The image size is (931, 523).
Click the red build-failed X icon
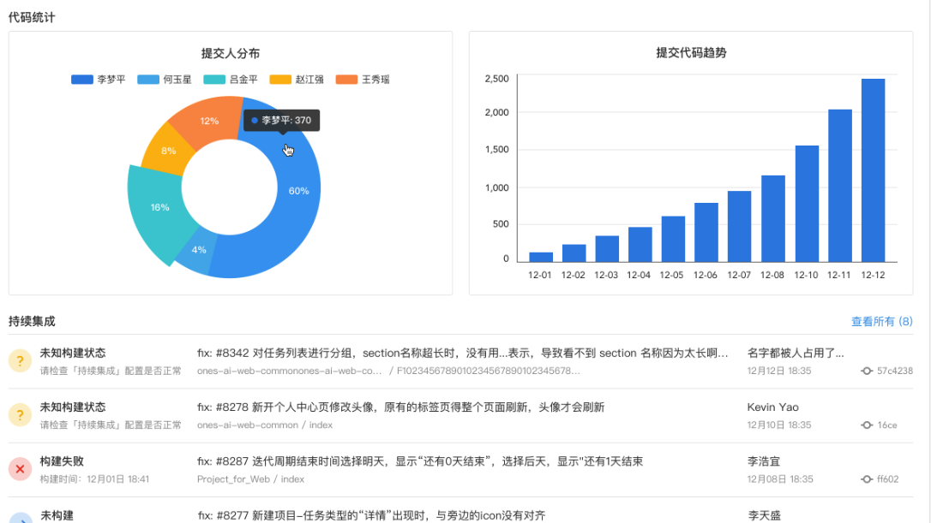(20, 469)
